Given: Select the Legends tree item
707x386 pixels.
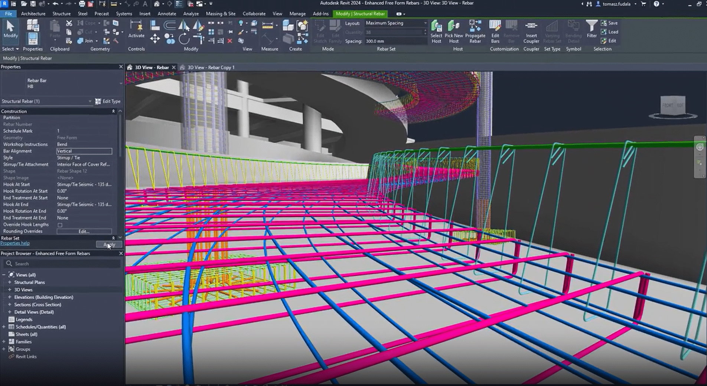Looking at the screenshot, I should click(x=24, y=320).
